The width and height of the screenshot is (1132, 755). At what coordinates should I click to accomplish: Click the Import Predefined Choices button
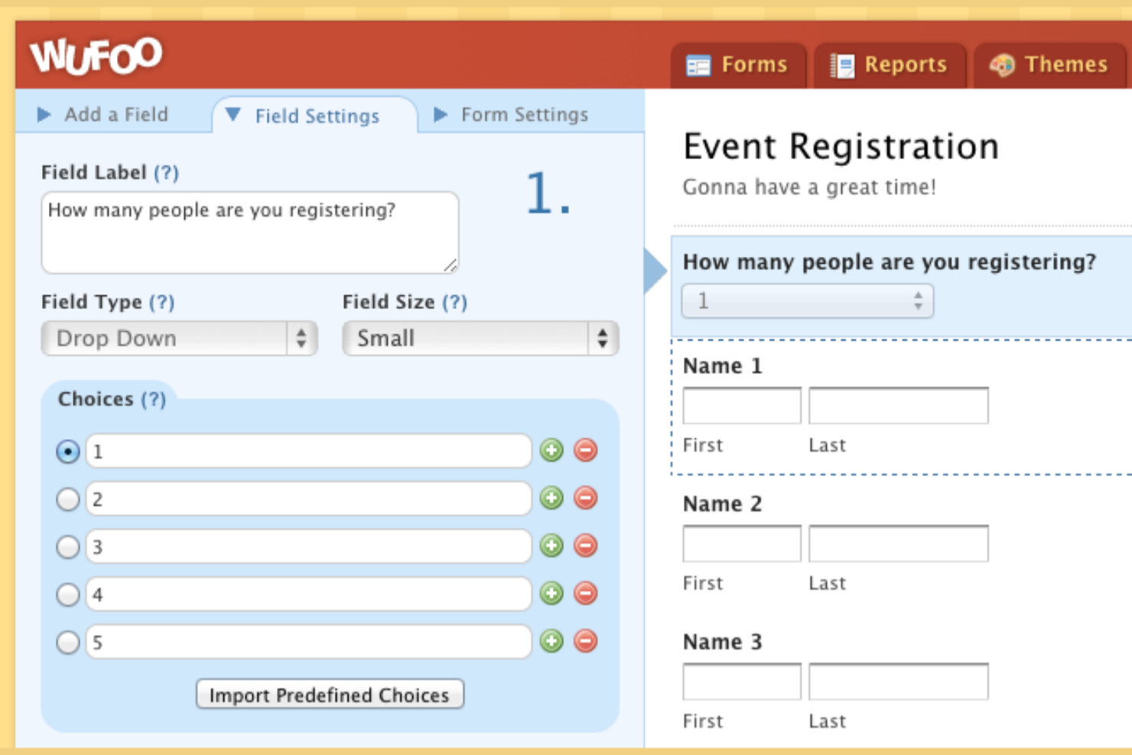pos(329,695)
